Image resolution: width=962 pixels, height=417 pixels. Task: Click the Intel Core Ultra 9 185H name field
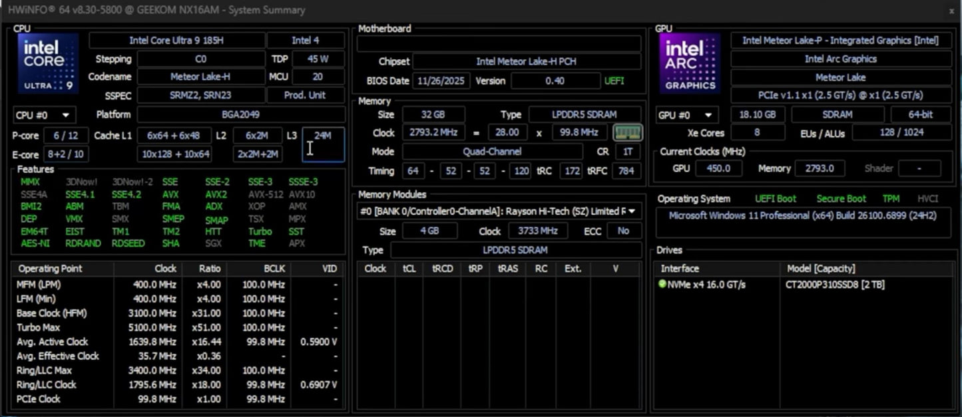pyautogui.click(x=176, y=41)
